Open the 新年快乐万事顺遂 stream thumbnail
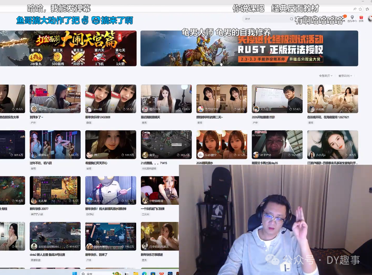372x275 pixels. click(x=160, y=236)
